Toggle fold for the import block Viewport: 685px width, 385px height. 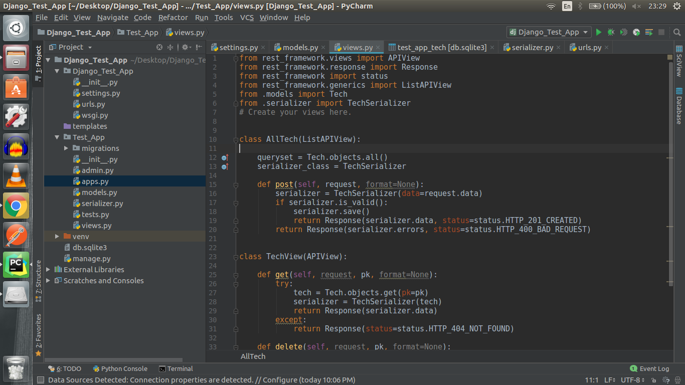(x=236, y=58)
